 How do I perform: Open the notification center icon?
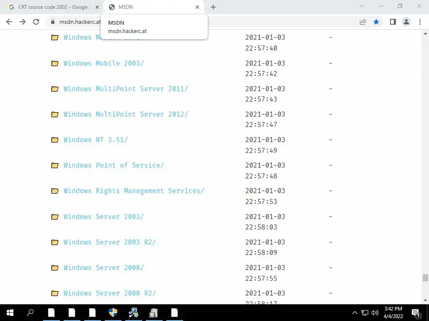[416, 313]
